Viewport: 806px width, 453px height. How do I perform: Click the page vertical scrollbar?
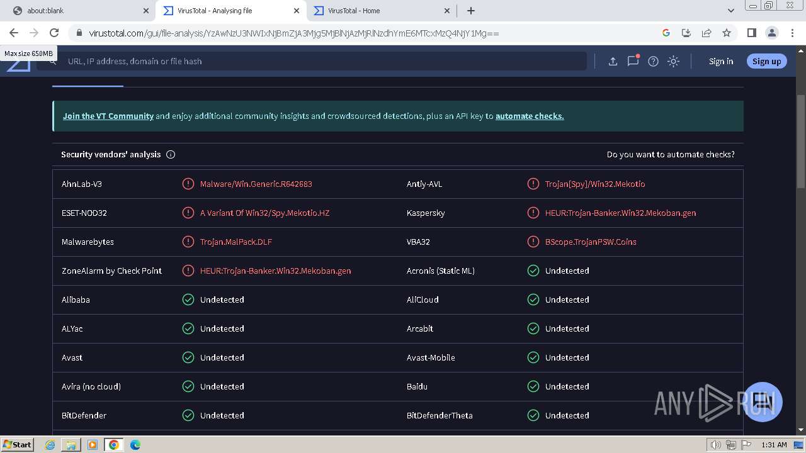click(x=801, y=142)
